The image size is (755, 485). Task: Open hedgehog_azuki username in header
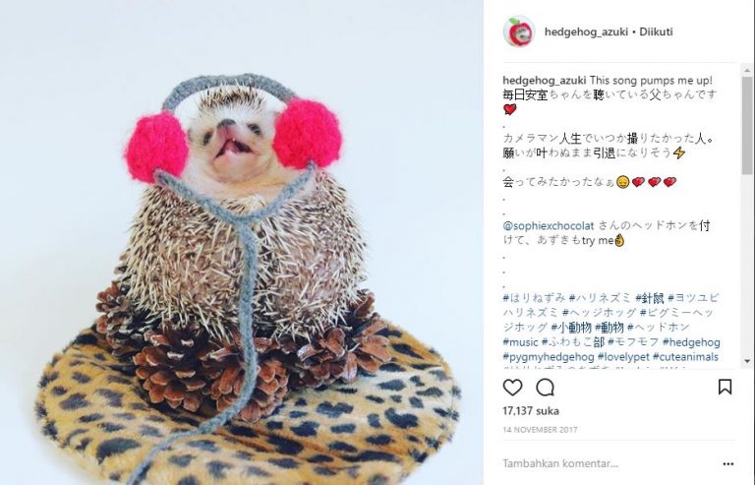pyautogui.click(x=586, y=31)
